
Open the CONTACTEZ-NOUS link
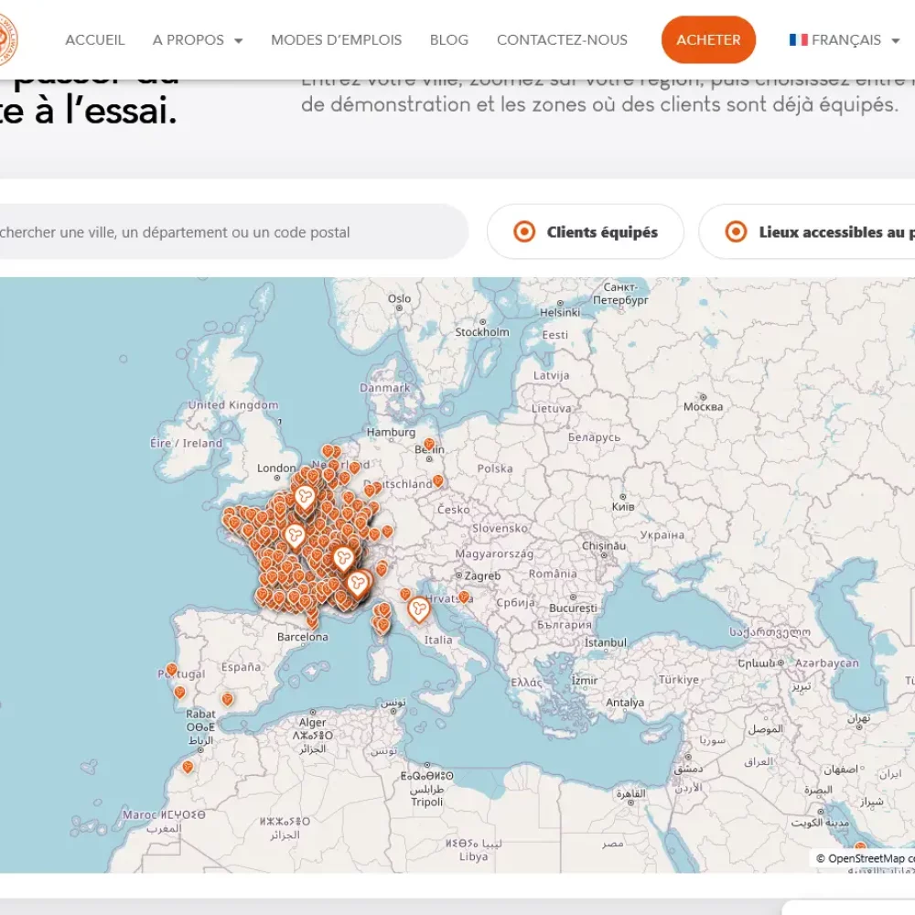coord(562,39)
